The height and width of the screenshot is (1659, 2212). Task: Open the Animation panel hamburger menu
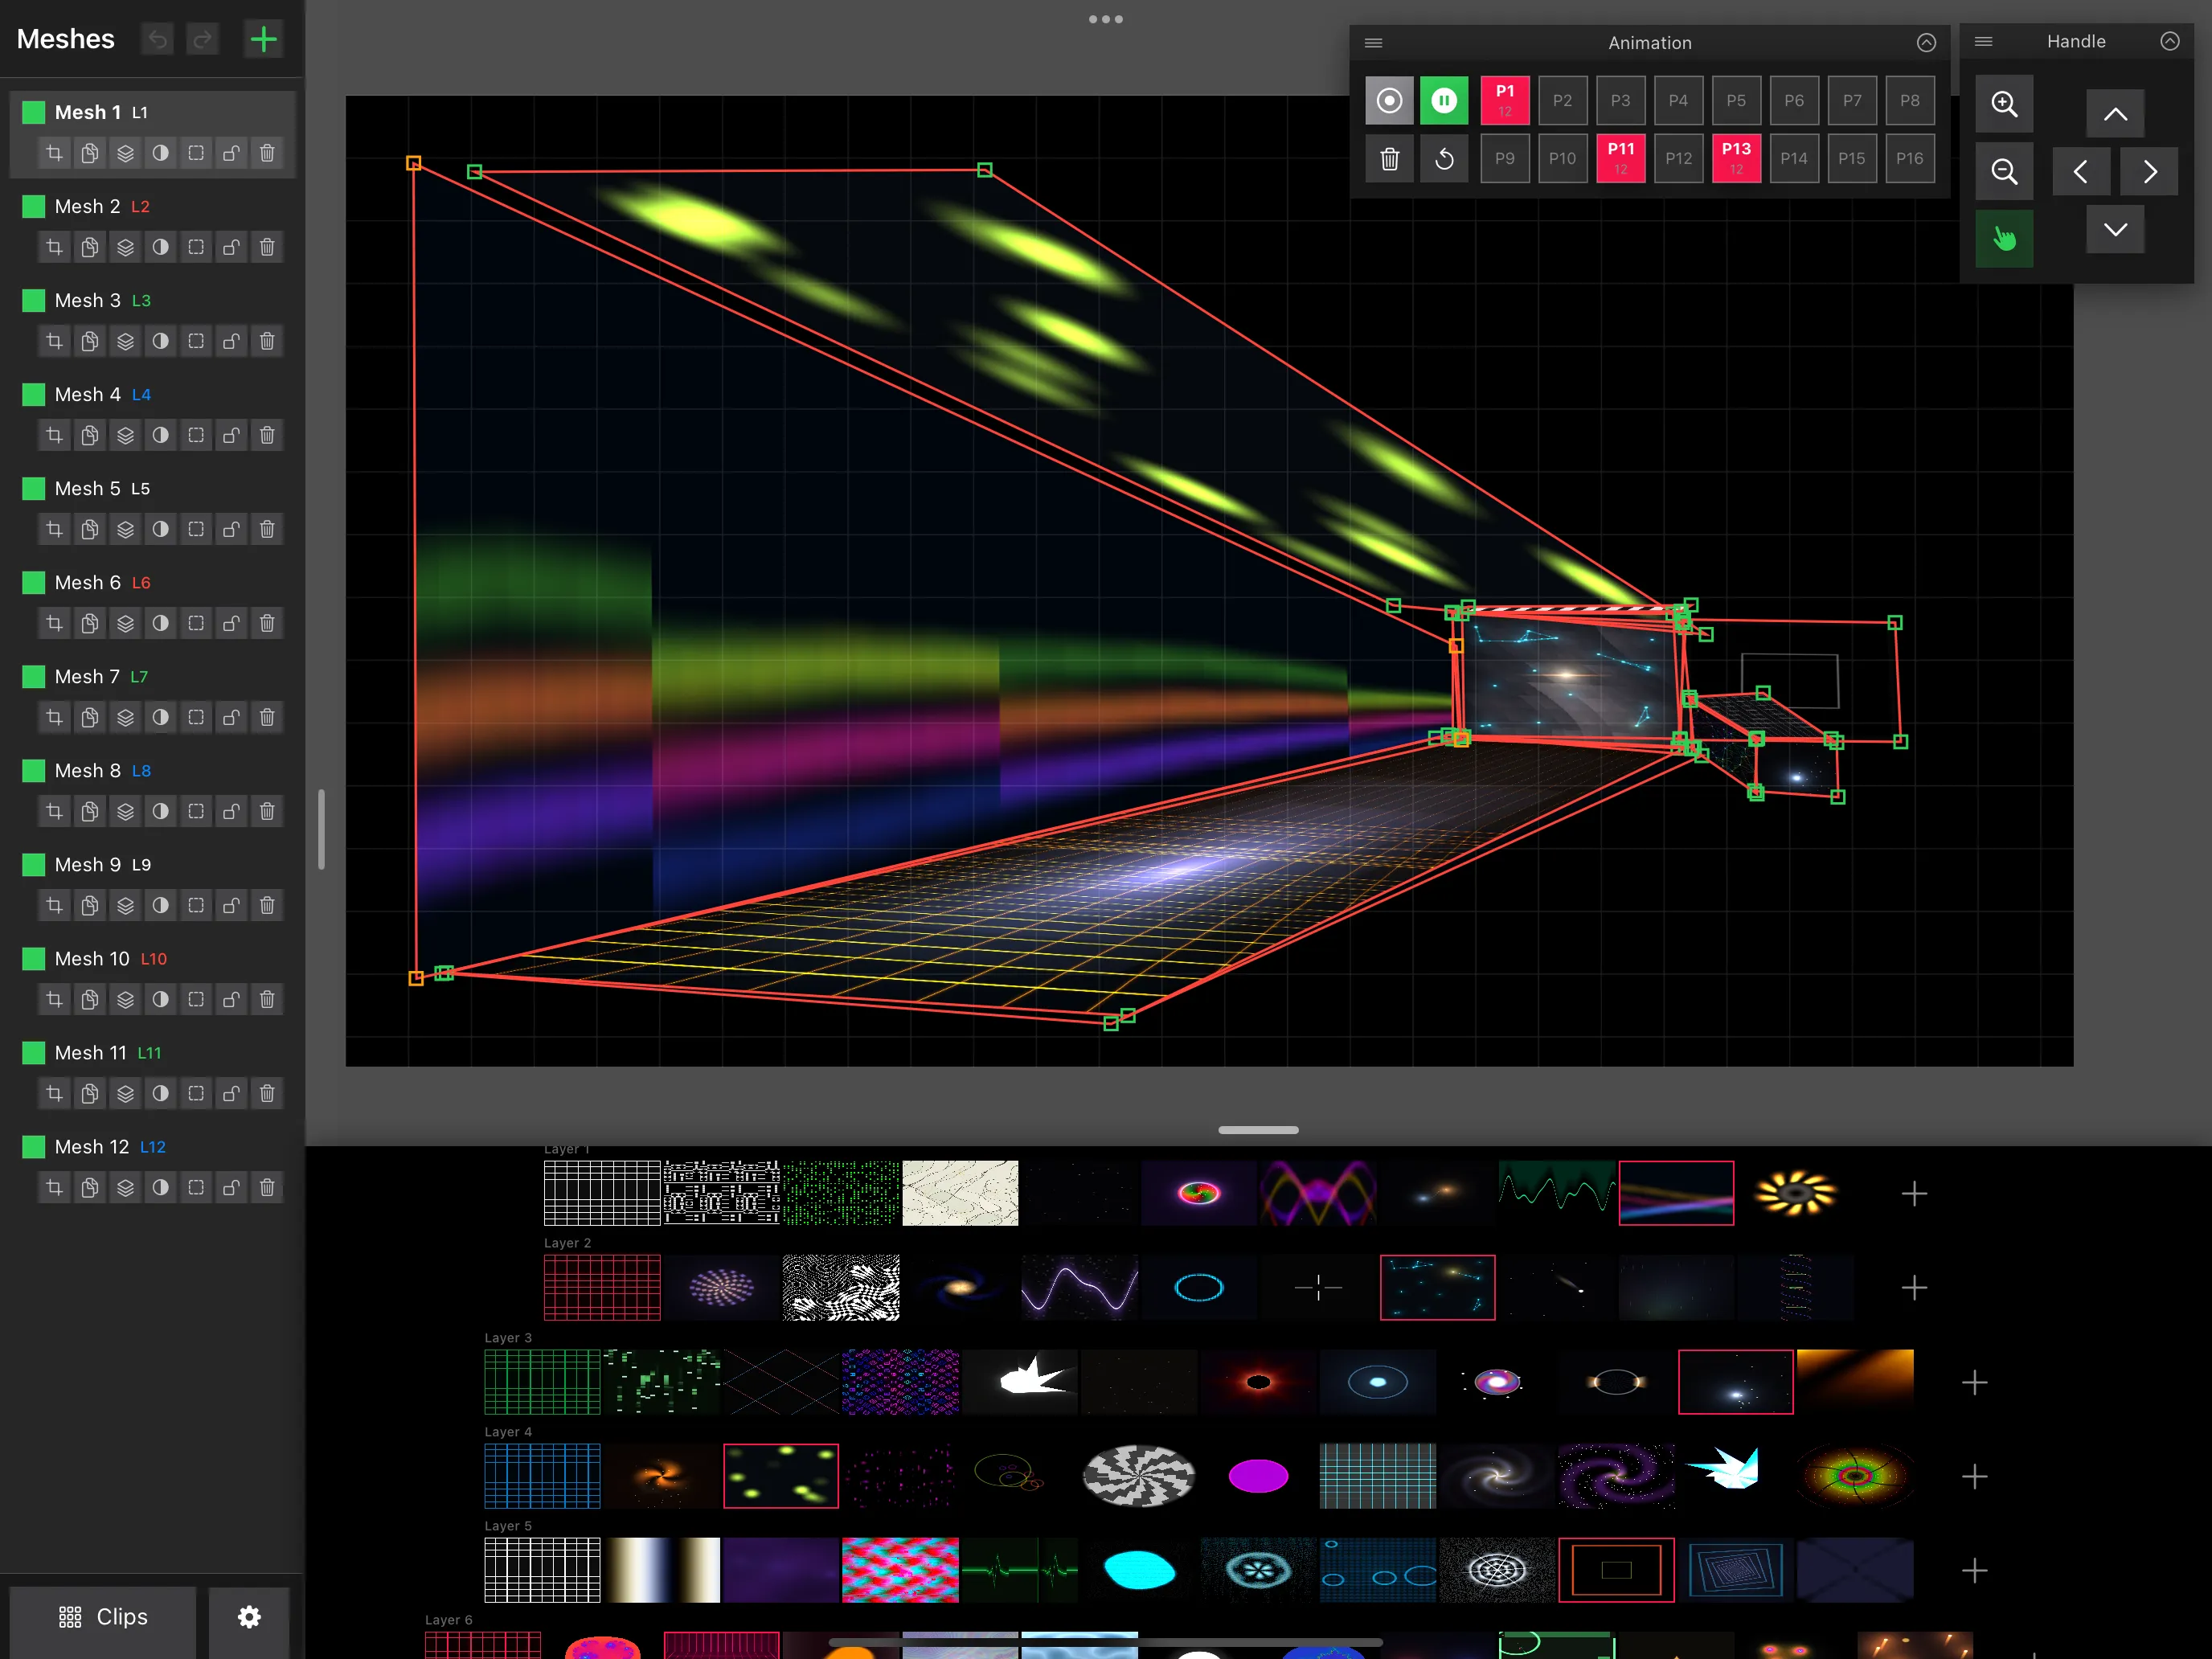click(1373, 42)
